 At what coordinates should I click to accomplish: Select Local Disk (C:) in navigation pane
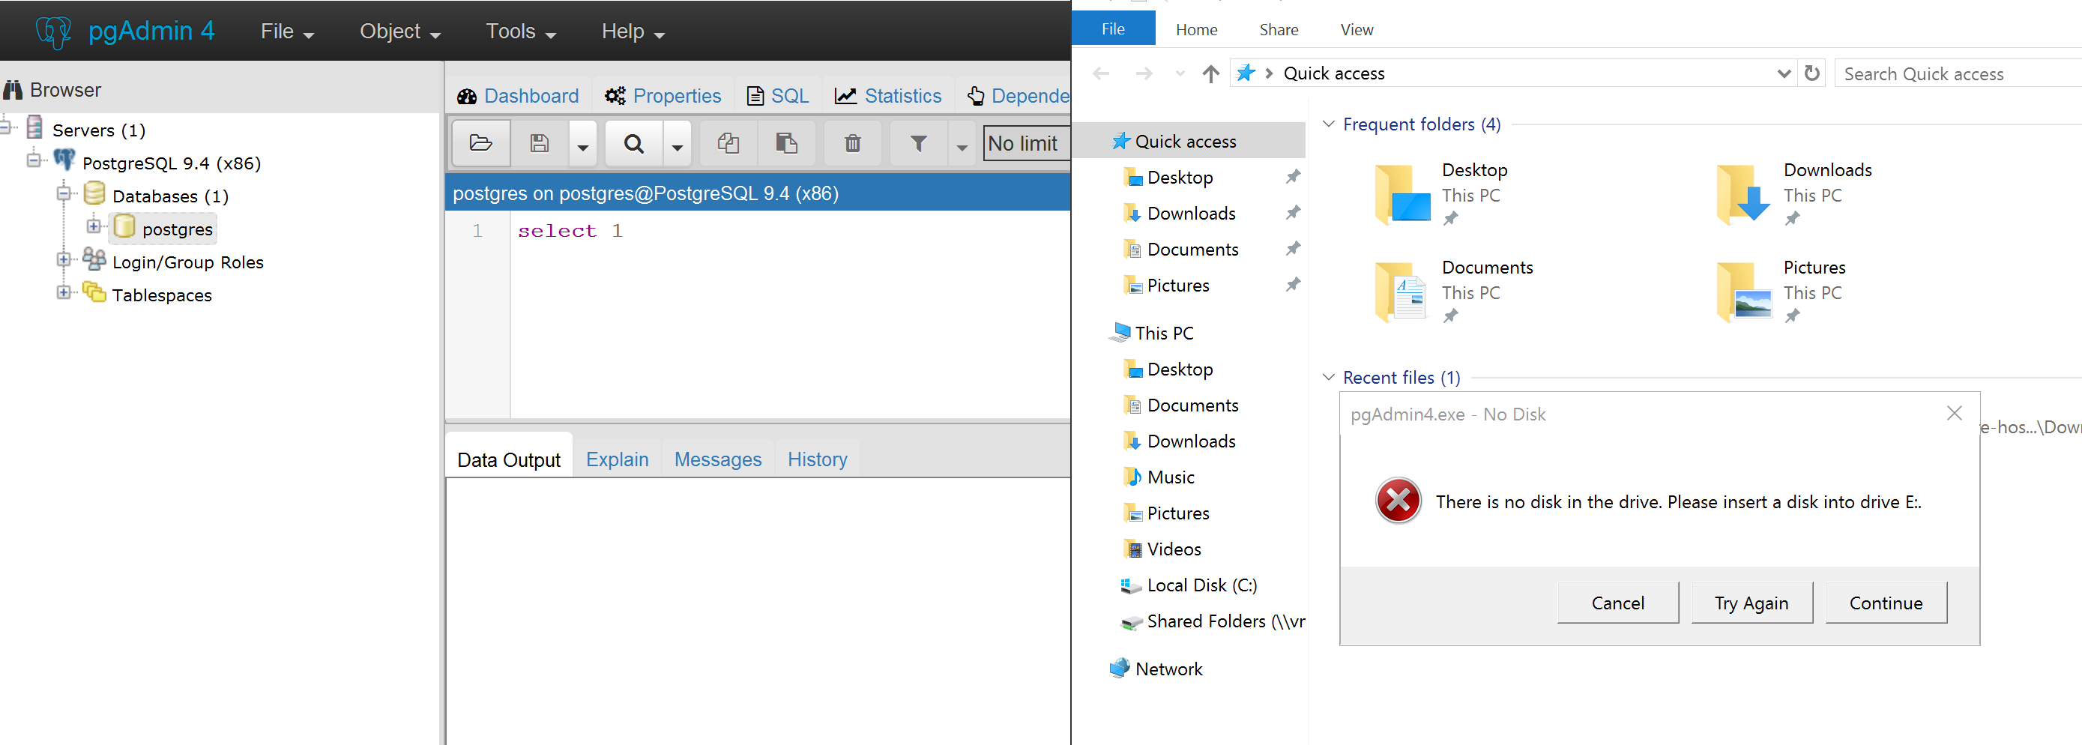pos(1201,585)
